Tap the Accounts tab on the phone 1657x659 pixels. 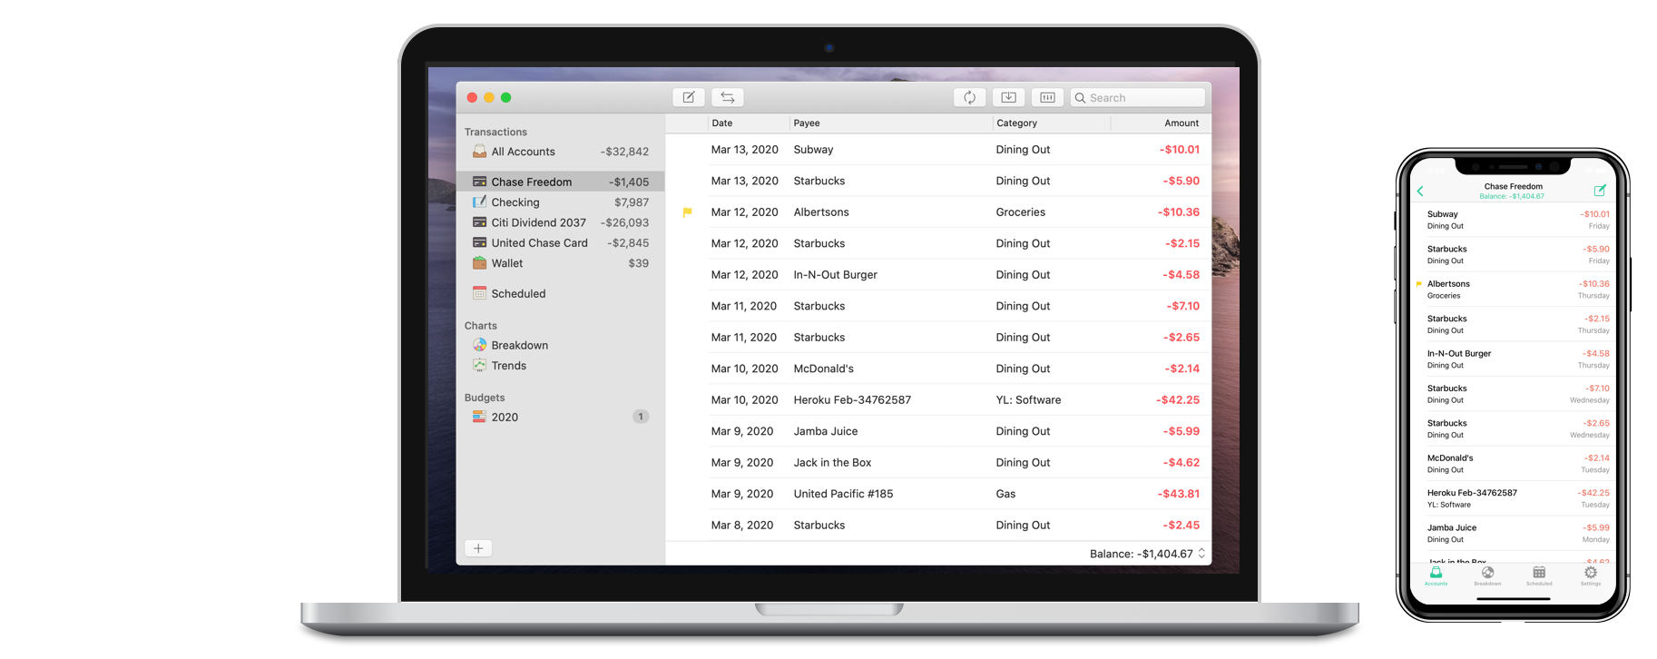pos(1436,576)
